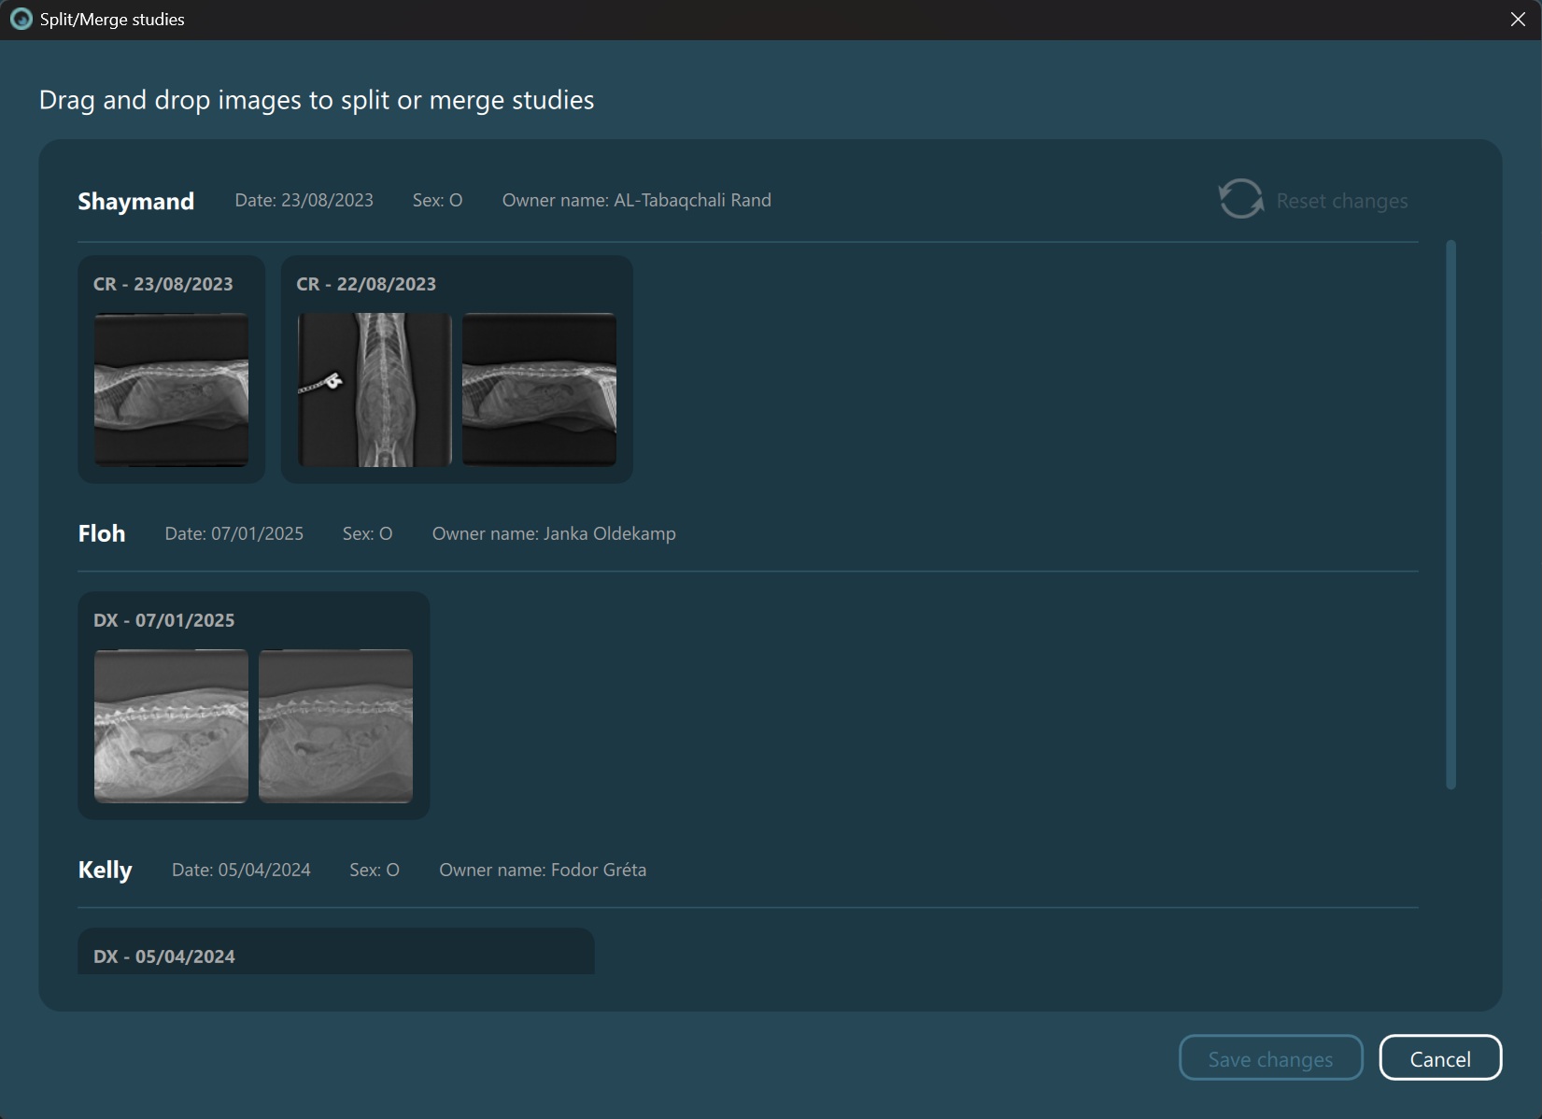
Task: Click Sex: O in Shaymand row
Action: click(438, 200)
